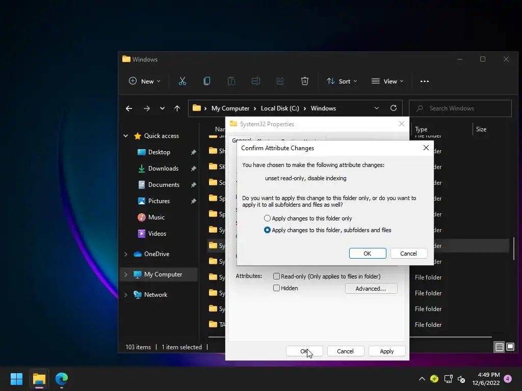Unpin Desktop using its pin icon

point(193,152)
